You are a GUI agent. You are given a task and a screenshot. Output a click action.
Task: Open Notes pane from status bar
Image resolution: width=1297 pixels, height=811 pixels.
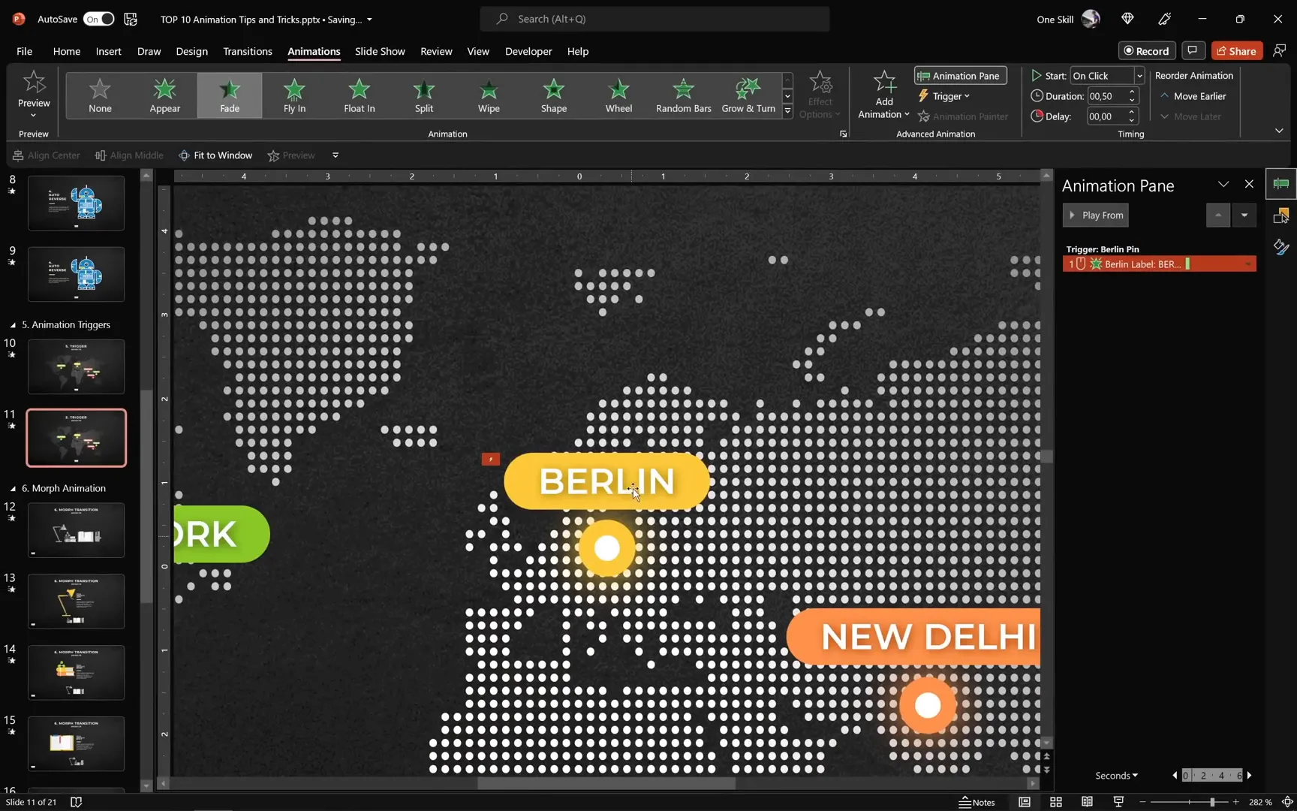coord(977,802)
